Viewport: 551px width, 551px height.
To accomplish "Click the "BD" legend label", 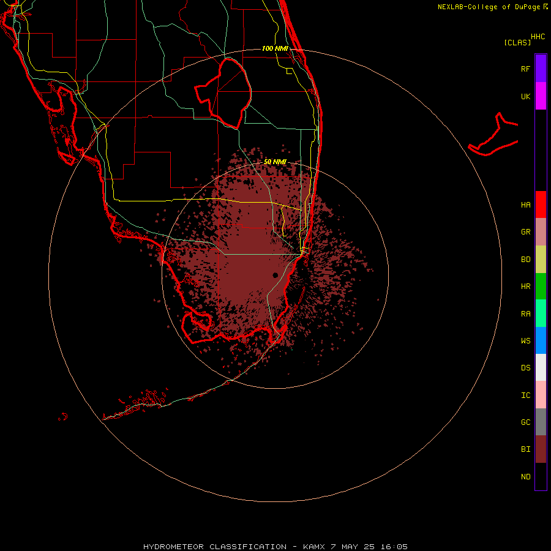I will coord(525,260).
